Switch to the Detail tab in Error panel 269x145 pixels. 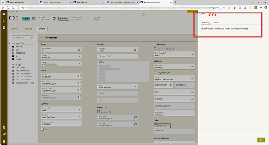(217, 23)
